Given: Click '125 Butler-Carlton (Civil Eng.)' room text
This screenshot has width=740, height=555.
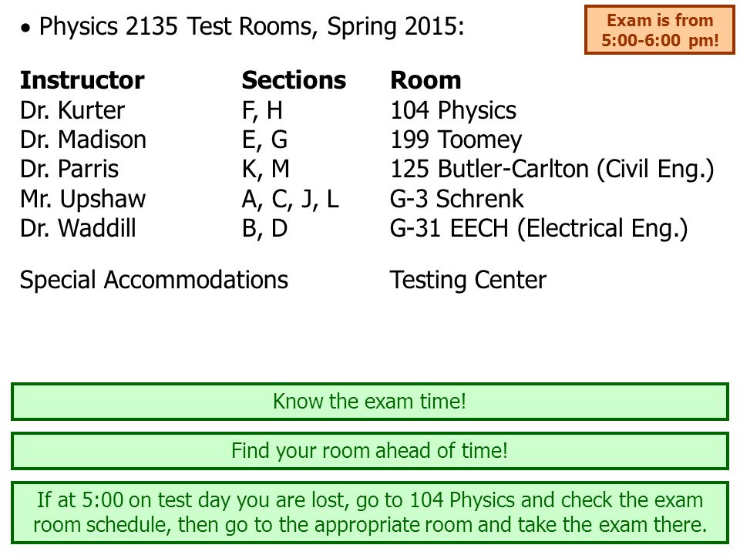Looking at the screenshot, I should click(552, 170).
